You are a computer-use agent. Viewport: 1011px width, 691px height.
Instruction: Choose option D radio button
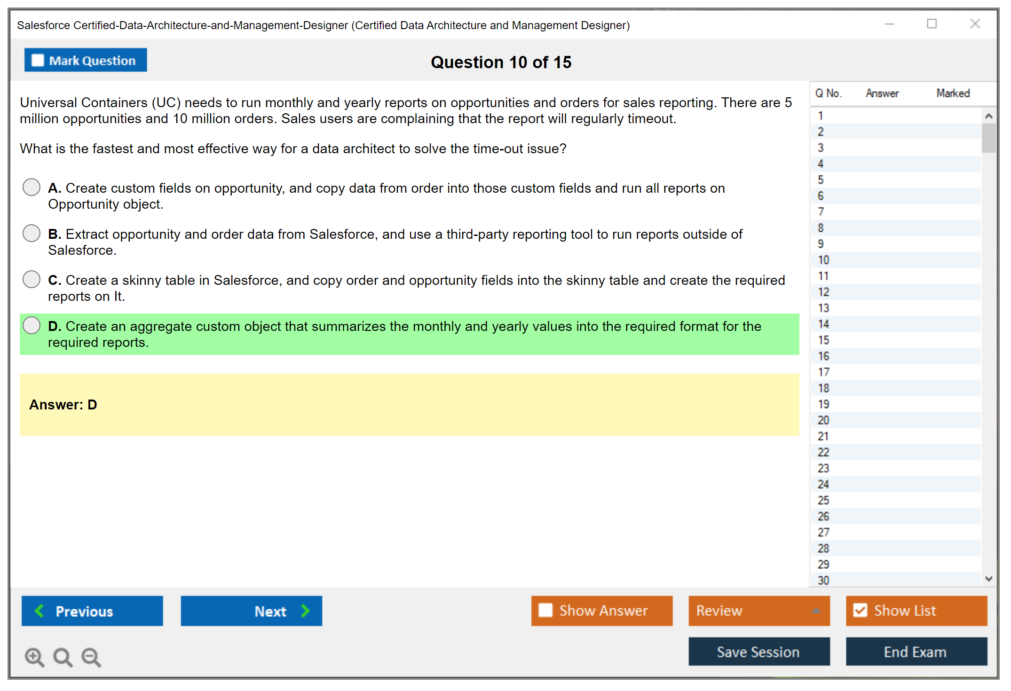[32, 325]
